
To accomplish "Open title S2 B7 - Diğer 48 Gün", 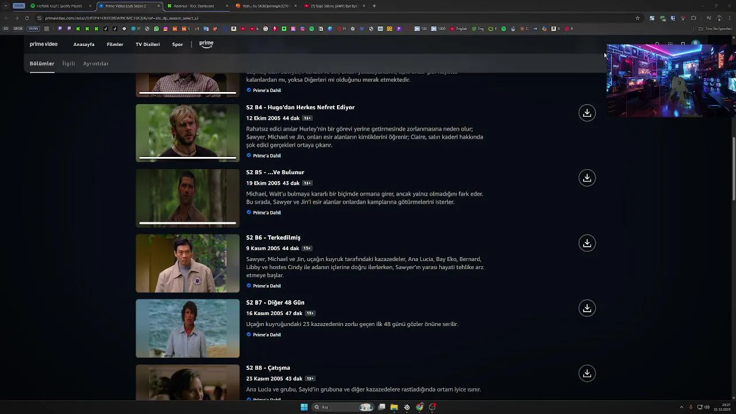I will [x=275, y=302].
